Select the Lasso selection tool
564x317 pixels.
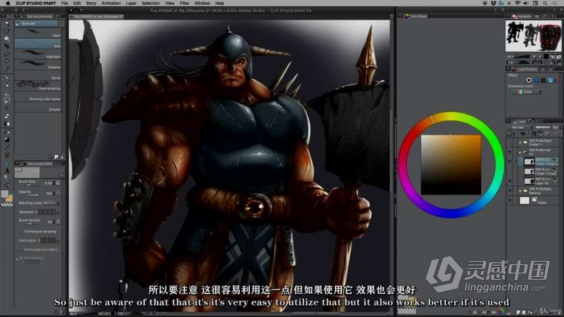[6, 54]
